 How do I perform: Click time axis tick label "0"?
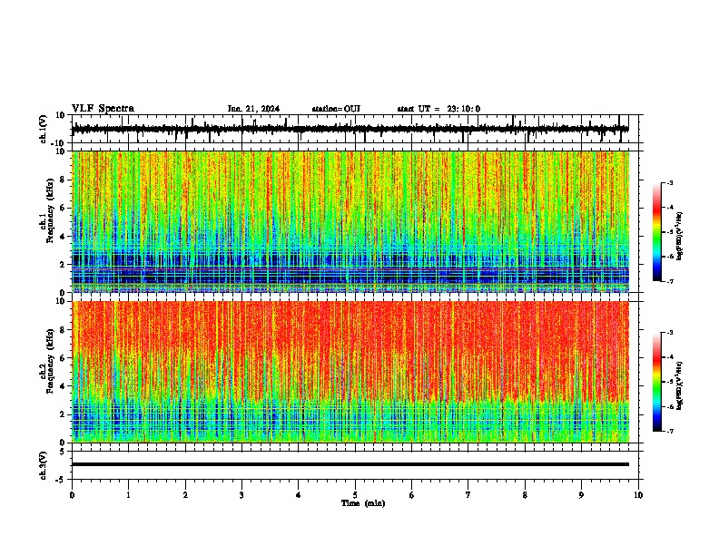72,495
